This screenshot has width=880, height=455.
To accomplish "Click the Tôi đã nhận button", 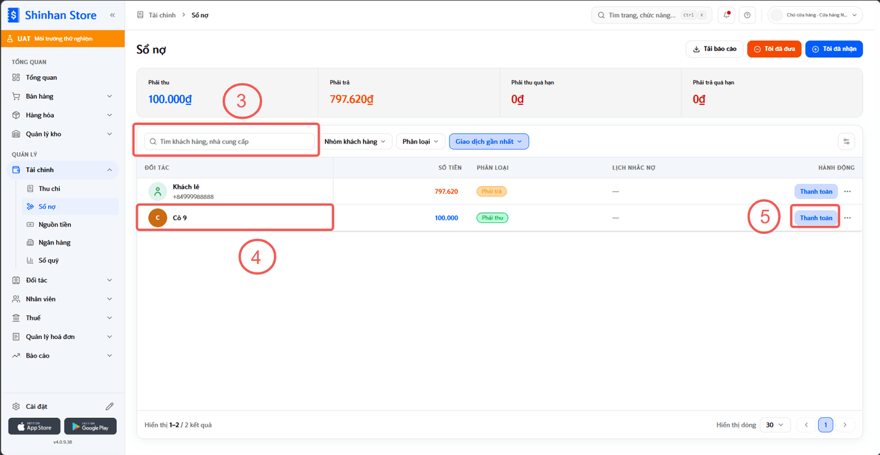I will click(834, 49).
